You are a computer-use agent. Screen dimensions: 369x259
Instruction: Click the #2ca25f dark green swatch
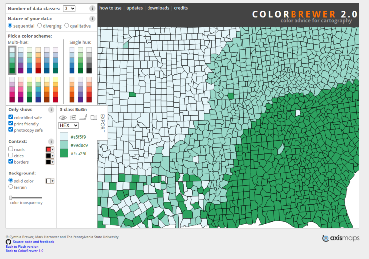64,153
